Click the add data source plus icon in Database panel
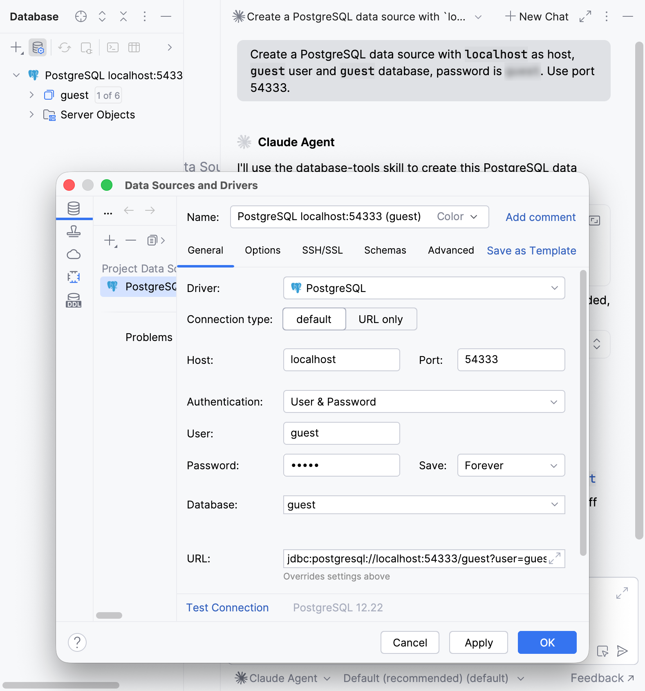This screenshot has height=691, width=645. tap(16, 47)
